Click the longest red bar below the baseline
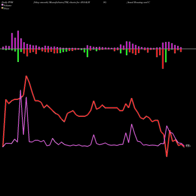Viewport: 196px width, 196px height. tap(163, 59)
